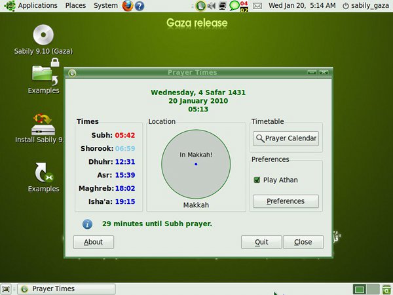Click the Quit button
393x295 pixels.
(261, 242)
